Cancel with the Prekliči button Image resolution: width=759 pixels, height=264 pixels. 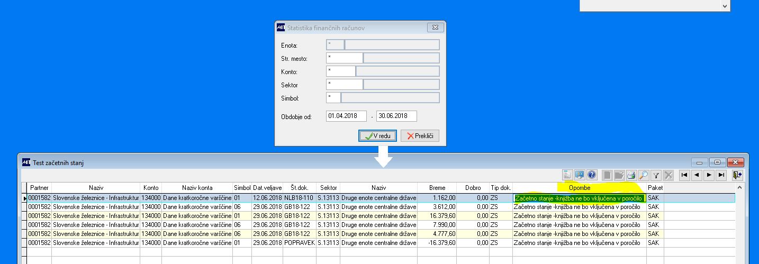pos(420,136)
